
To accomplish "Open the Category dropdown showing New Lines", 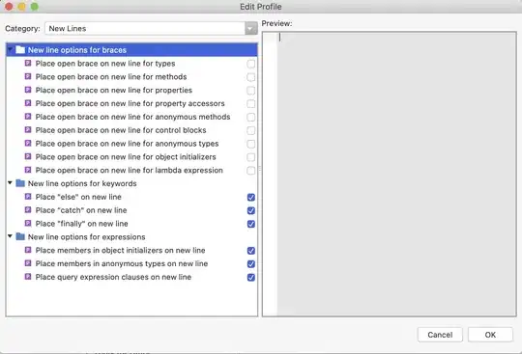I will (x=151, y=29).
